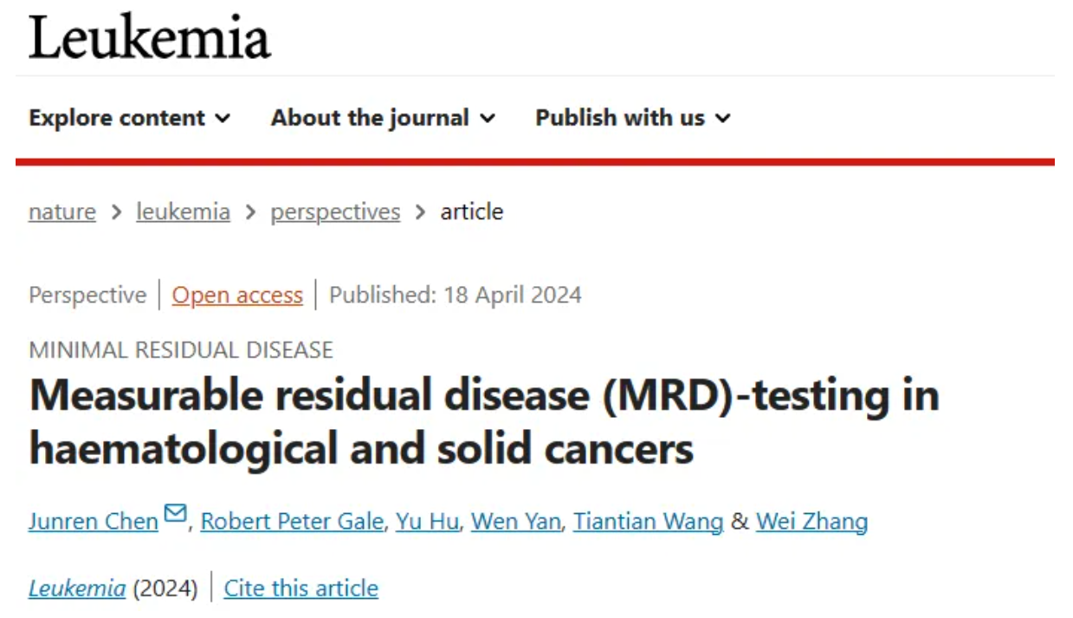Image resolution: width=1073 pixels, height=618 pixels.
Task: Click the Open access link
Action: tap(237, 295)
